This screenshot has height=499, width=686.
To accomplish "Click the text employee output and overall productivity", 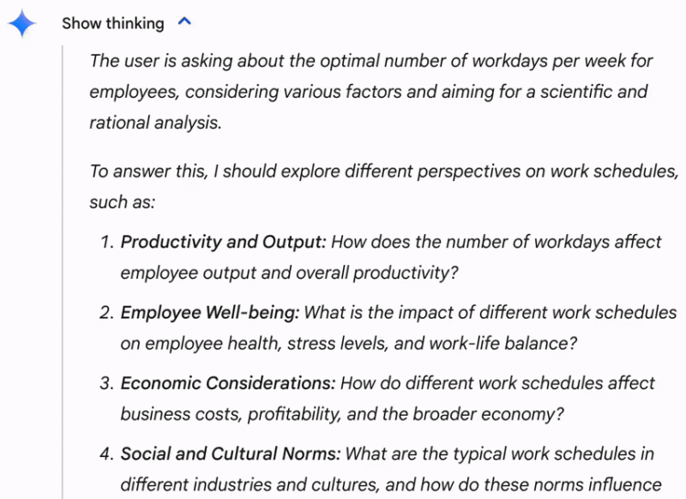I will tap(289, 273).
